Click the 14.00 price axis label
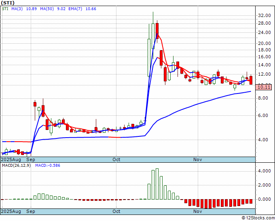 (x=264, y=65)
